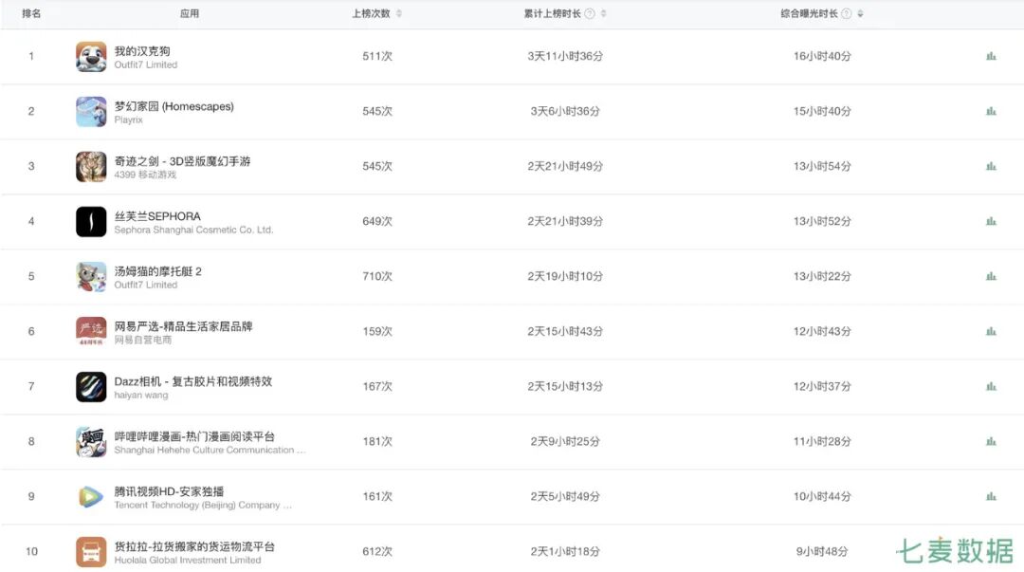Open Dazz相机 app title link

(193, 381)
